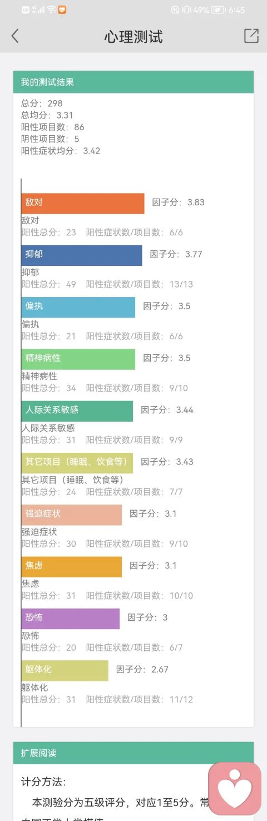Select the light blue 偏执 bar
Image resolution: width=267 pixels, height=821 pixels.
point(78,307)
